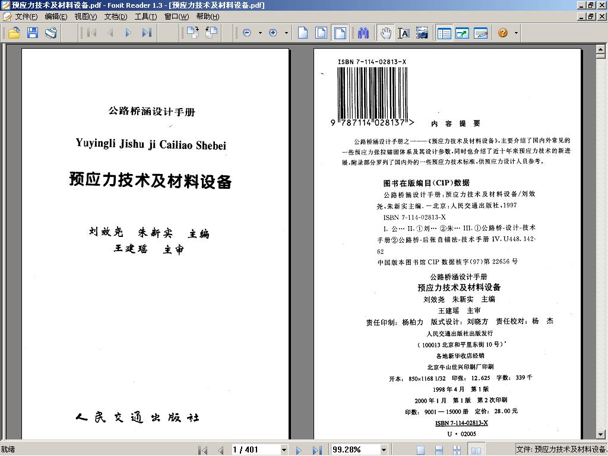Switch to single page layout
This screenshot has height=456, width=608.
[x=420, y=450]
